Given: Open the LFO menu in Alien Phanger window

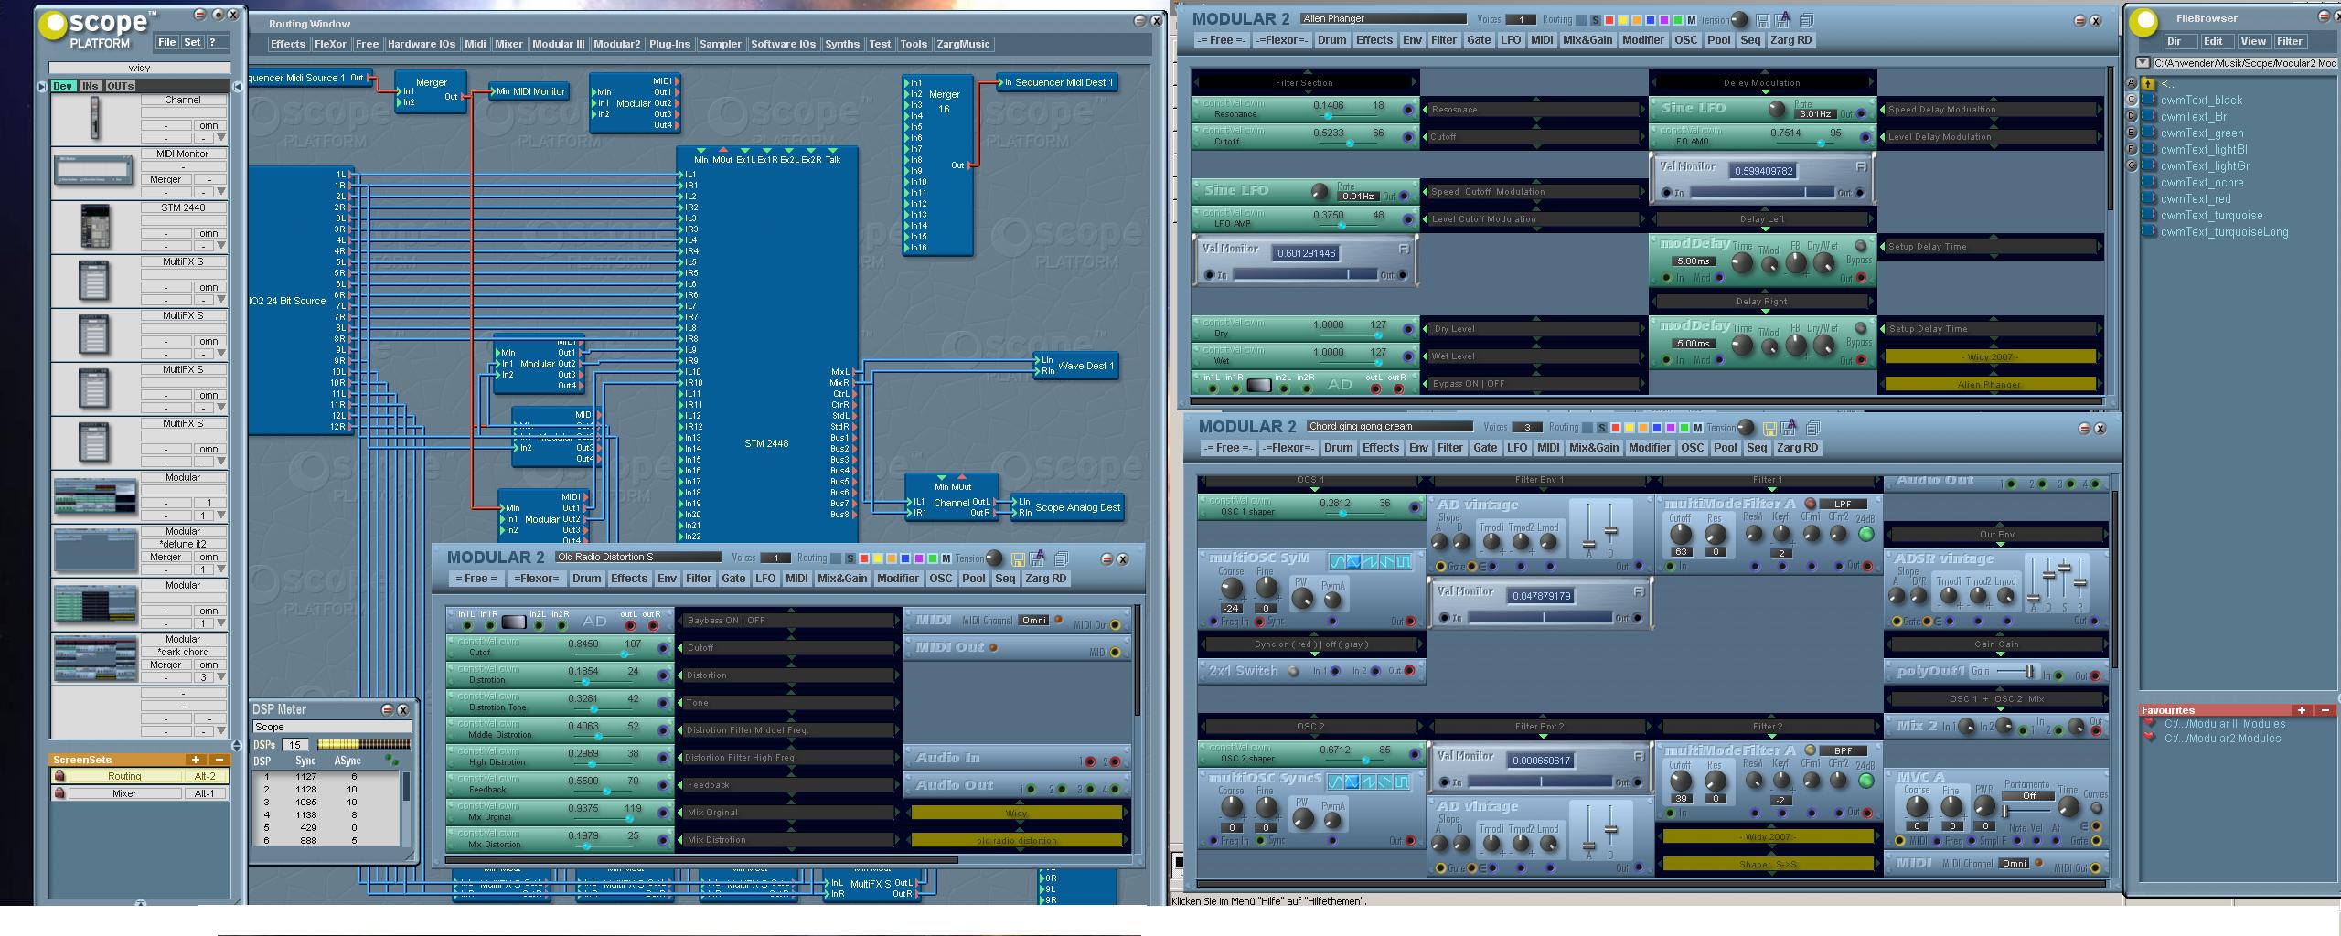Looking at the screenshot, I should 1511,40.
